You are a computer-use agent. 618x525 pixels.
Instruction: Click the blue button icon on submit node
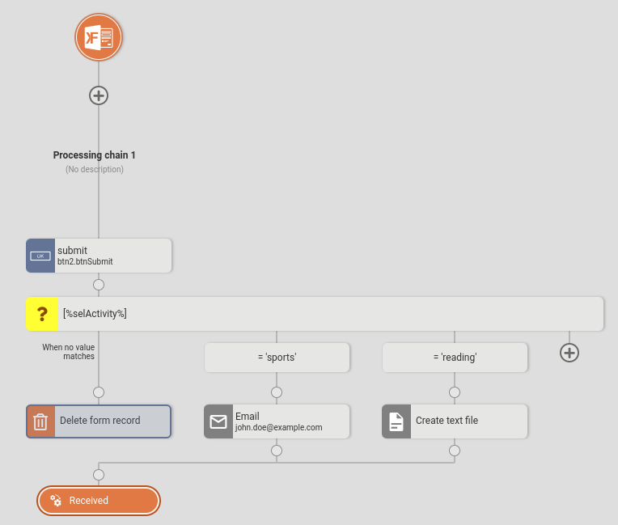tap(40, 256)
